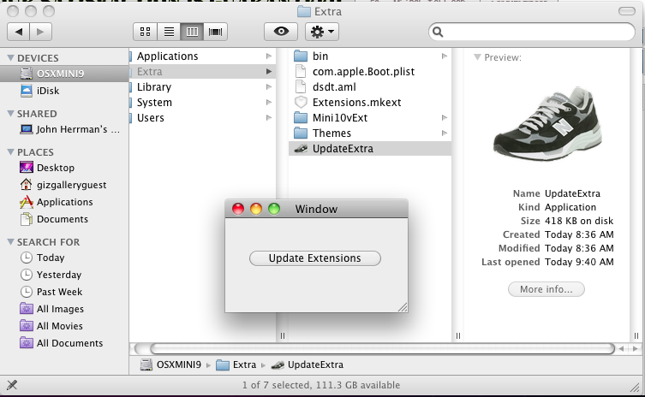The height and width of the screenshot is (397, 645).
Task: Click the Size value 418 KB on disk
Action: [x=579, y=221]
